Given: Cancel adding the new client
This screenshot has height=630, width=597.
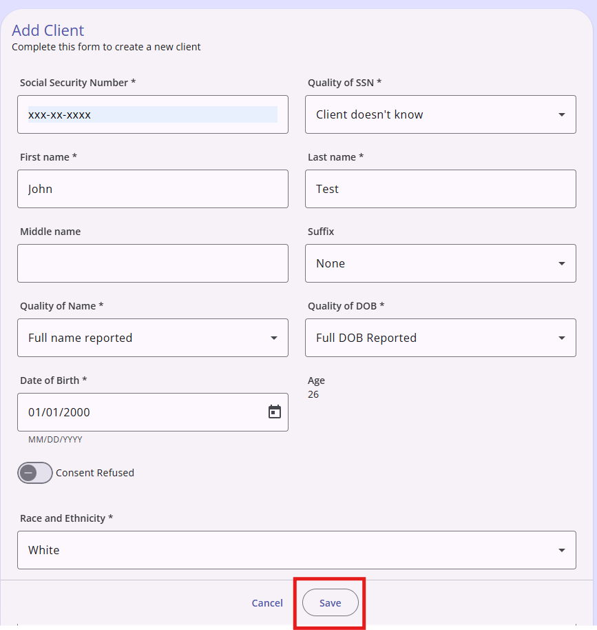Looking at the screenshot, I should tap(267, 602).
